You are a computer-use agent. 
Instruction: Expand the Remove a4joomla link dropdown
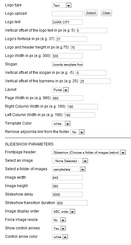point(78,132)
